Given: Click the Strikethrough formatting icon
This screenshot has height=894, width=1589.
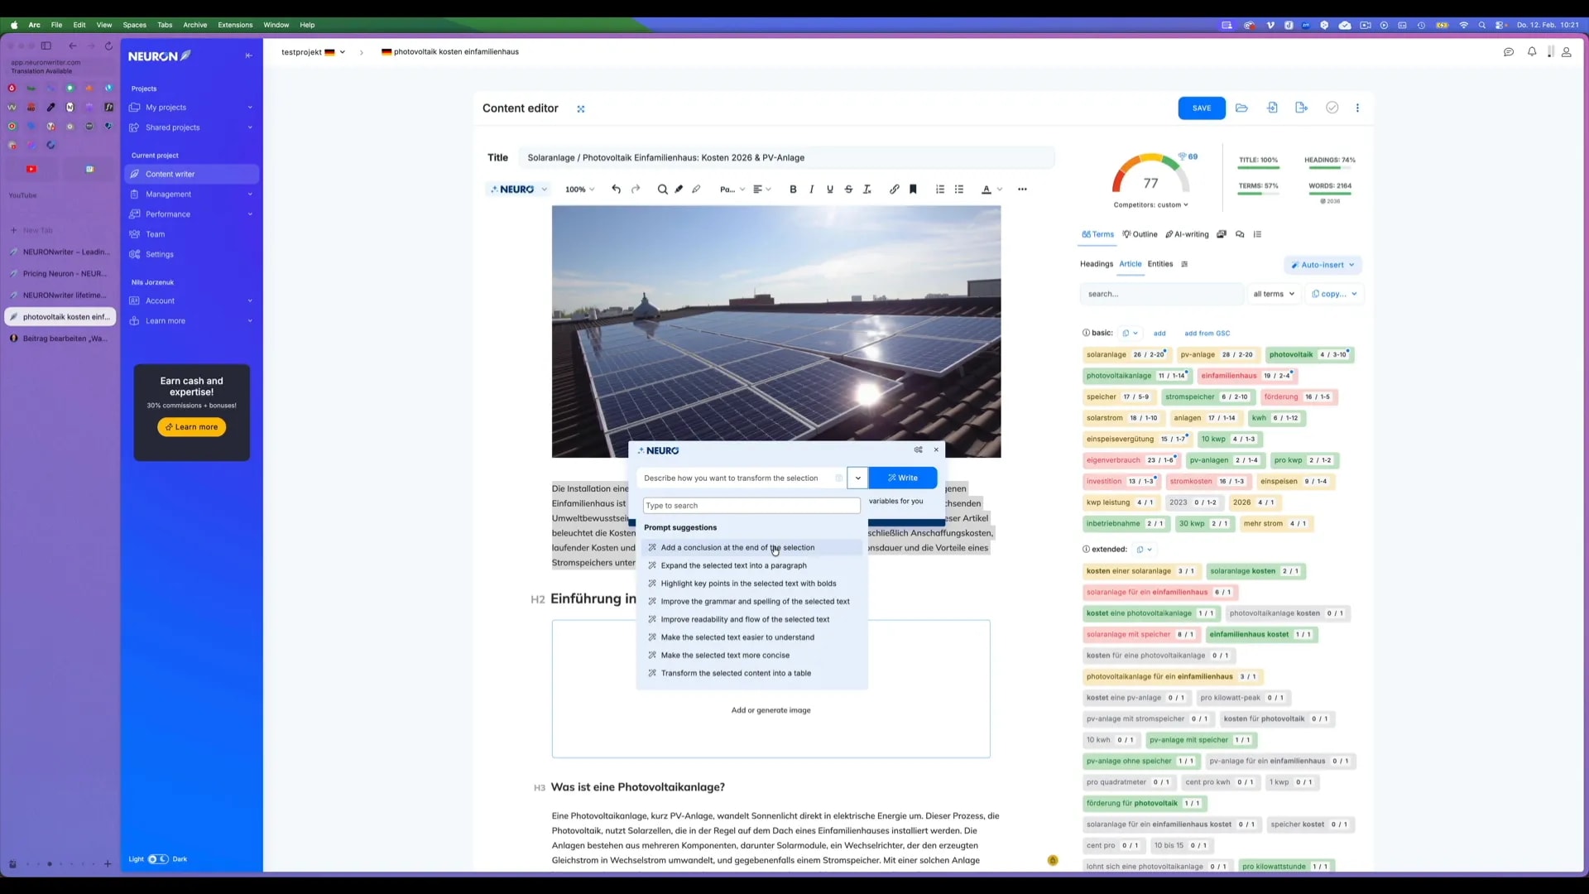Looking at the screenshot, I should [848, 190].
